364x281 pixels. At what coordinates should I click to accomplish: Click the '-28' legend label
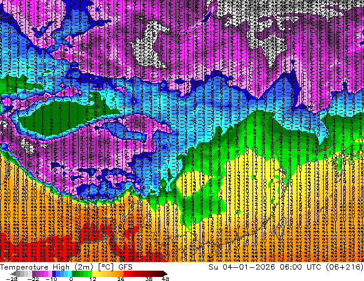[x=11, y=279]
